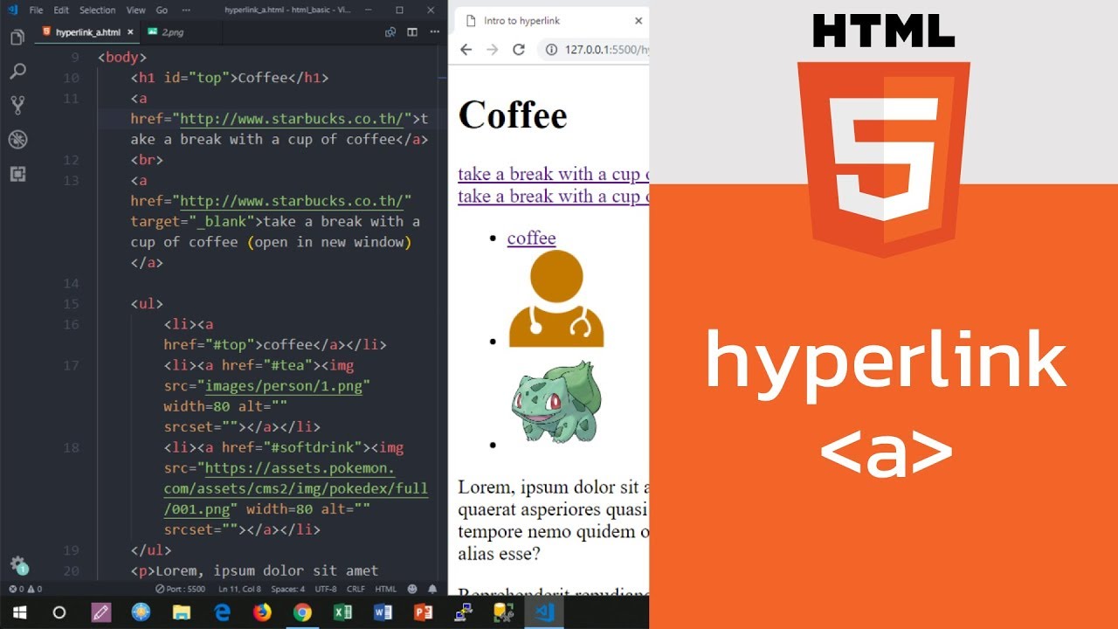1118x629 pixels.
Task: Open the File menu
Action: [x=36, y=10]
